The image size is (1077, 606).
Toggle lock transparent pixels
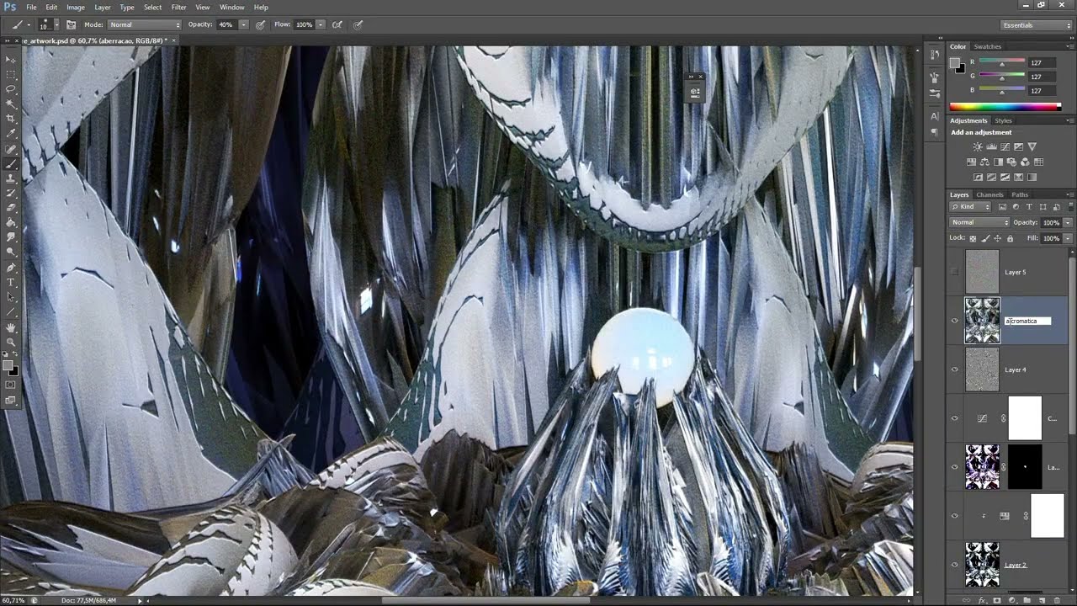[974, 238]
